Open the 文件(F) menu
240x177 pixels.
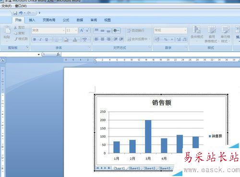pos(6,6)
